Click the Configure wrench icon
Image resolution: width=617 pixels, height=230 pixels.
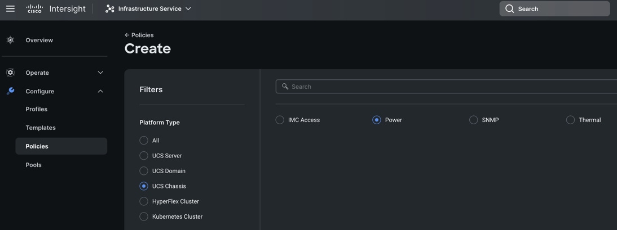click(10, 91)
